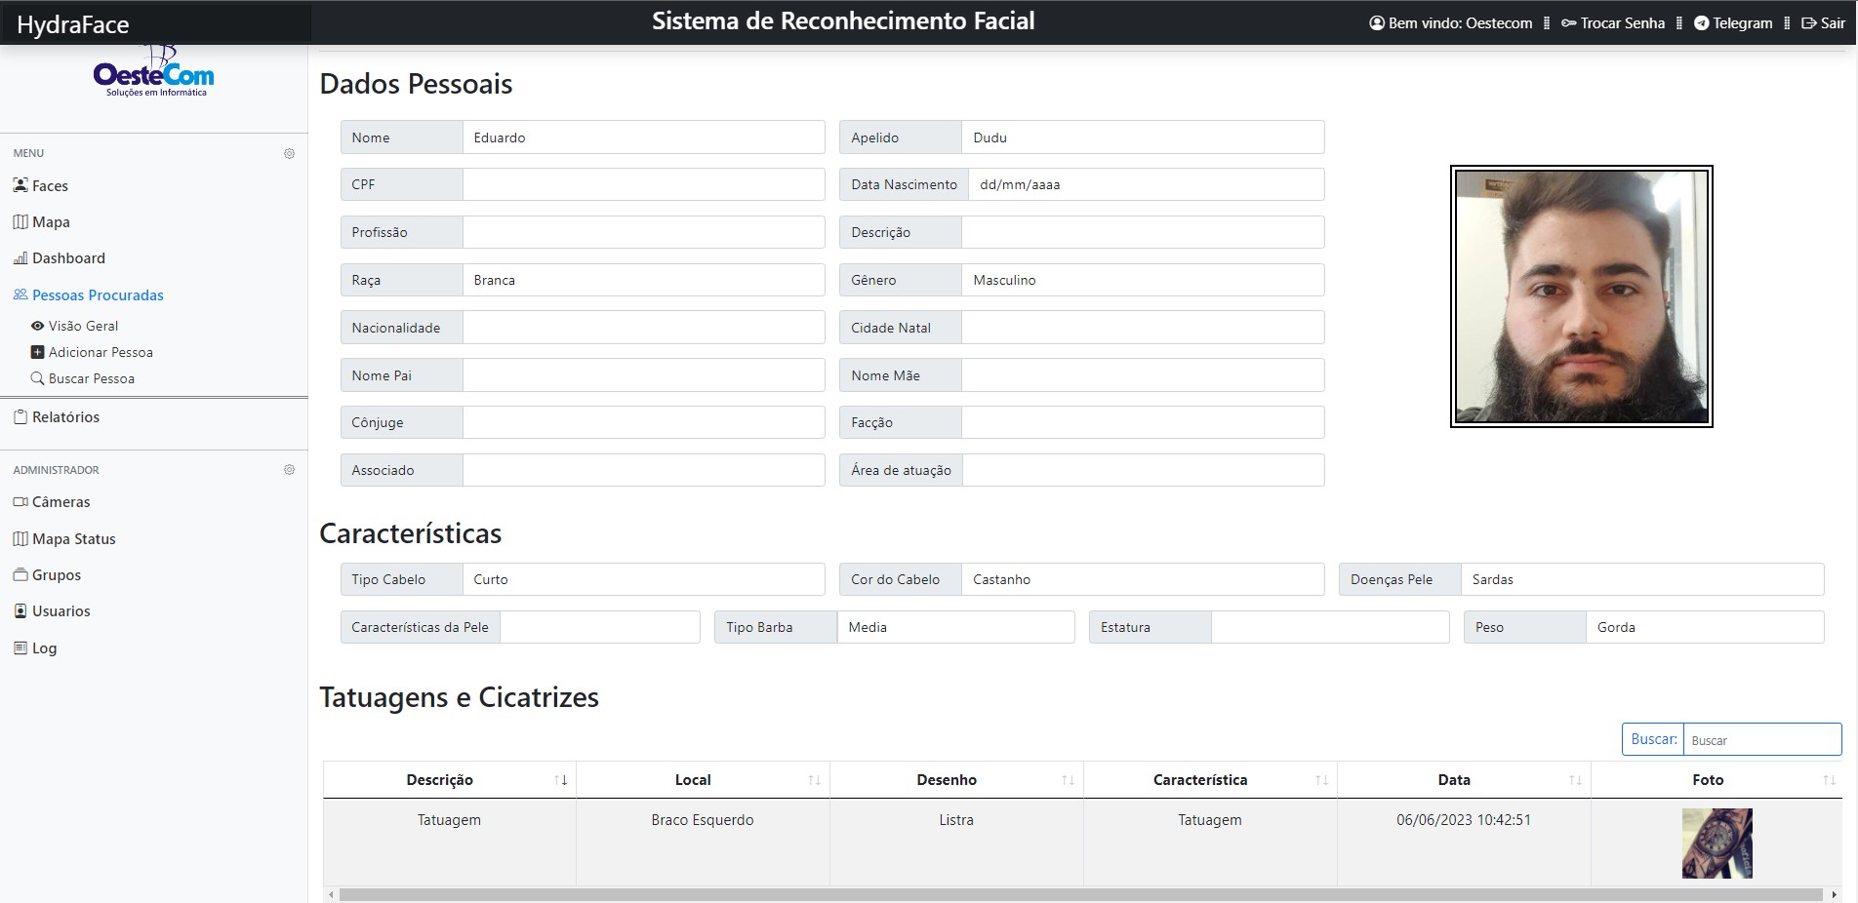
Task: Click the Pessoas Procuradas people icon
Action: pos(20,294)
